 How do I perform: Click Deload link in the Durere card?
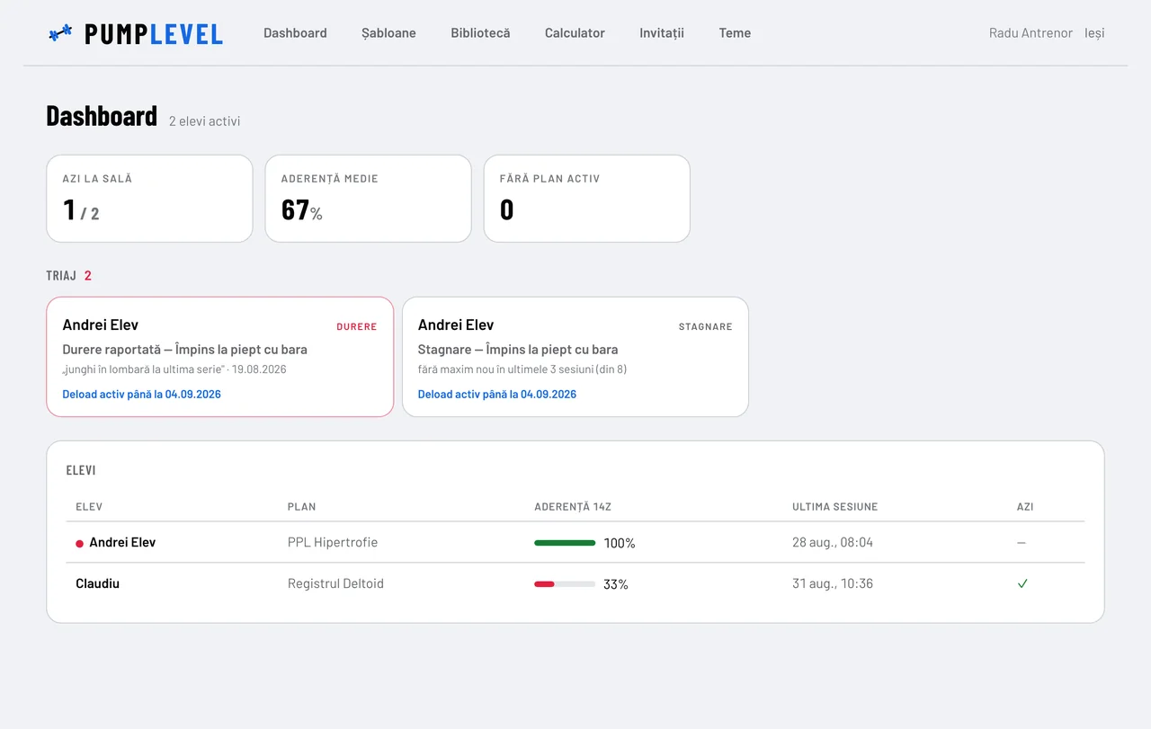click(141, 395)
